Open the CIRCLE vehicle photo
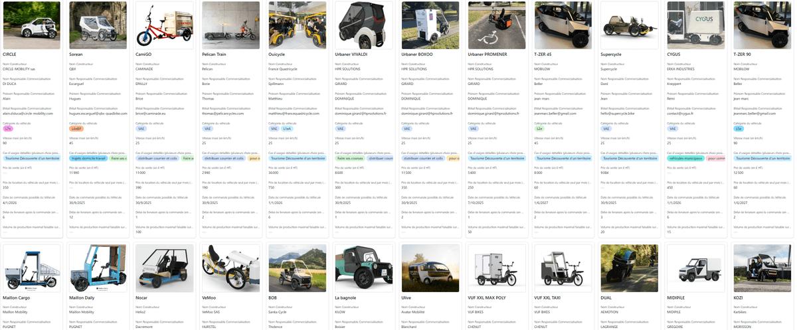 tap(31, 24)
